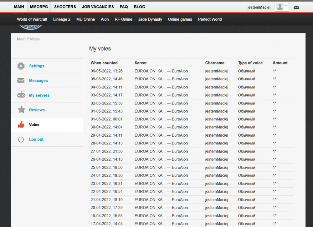Go to the SHOOTERS menu item
Viewport: 313px width, 227px height.
click(65, 7)
